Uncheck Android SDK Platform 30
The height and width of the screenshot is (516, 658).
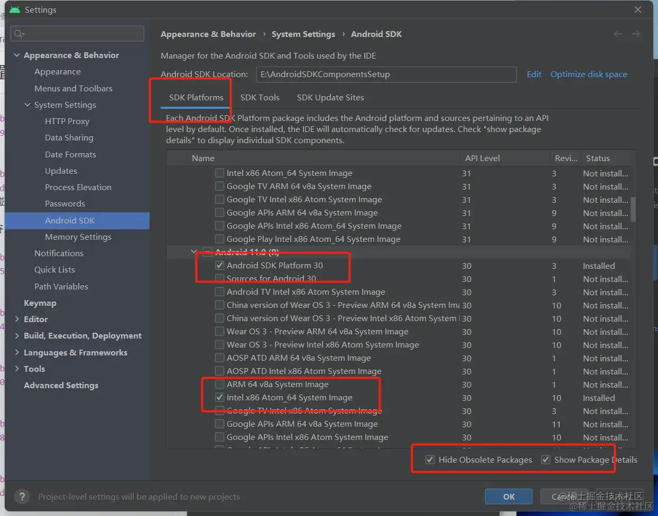219,266
